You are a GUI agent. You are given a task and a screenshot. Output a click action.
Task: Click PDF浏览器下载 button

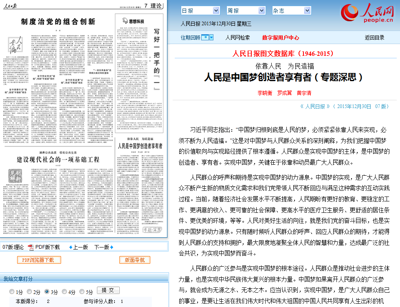[39, 260]
